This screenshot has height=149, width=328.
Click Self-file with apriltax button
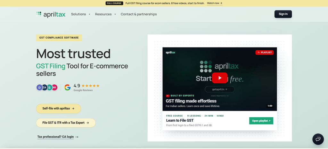pos(58,109)
